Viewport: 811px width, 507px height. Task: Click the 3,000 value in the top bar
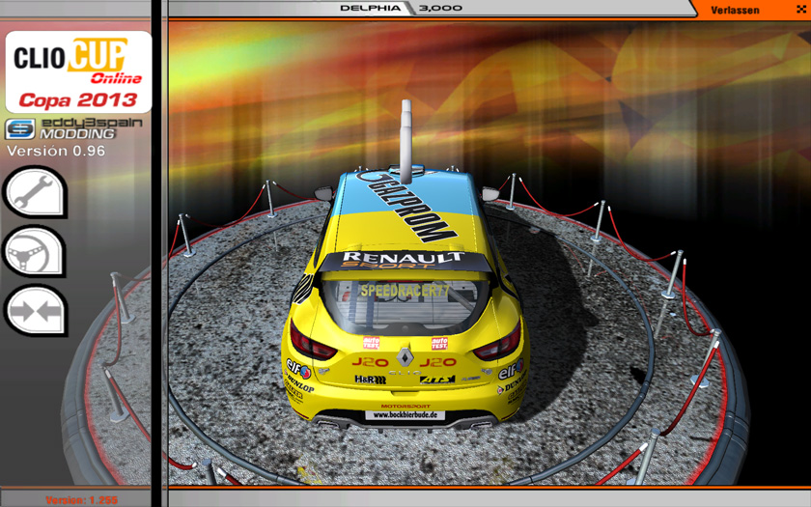(441, 9)
